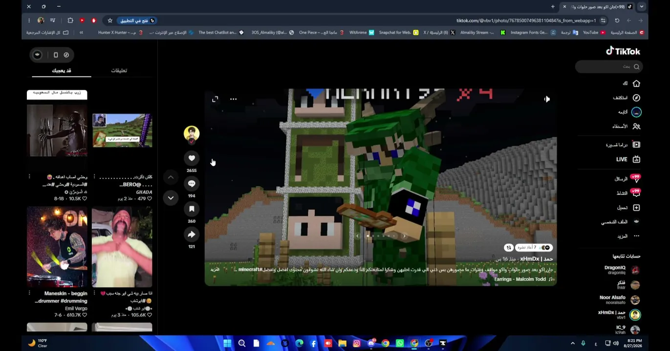Open the taskbar Search icon

point(241,344)
